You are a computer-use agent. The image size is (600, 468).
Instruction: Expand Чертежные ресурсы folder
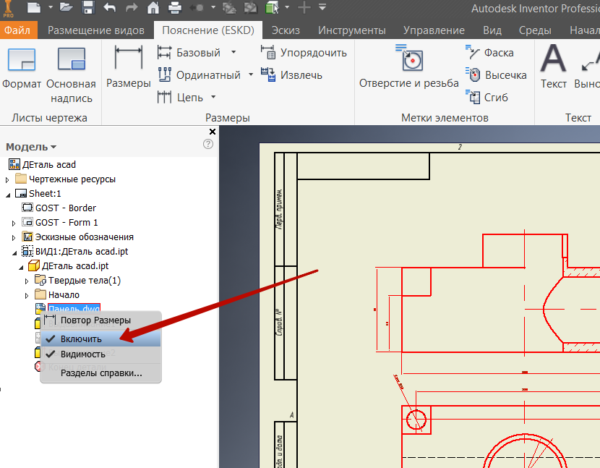[7, 179]
